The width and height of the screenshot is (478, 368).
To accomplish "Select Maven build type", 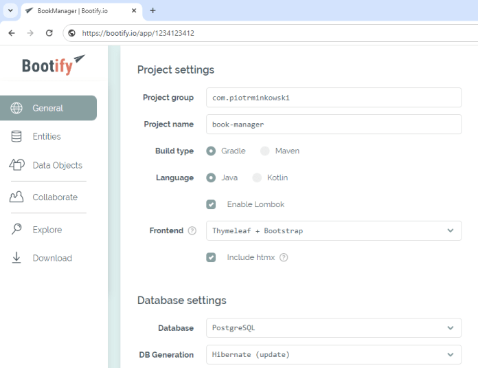I will point(265,151).
